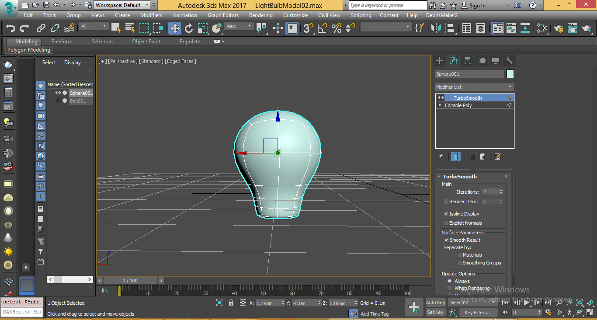This screenshot has width=597, height=320.
Task: Click the Edged Faces viewport label
Action: pos(180,61)
